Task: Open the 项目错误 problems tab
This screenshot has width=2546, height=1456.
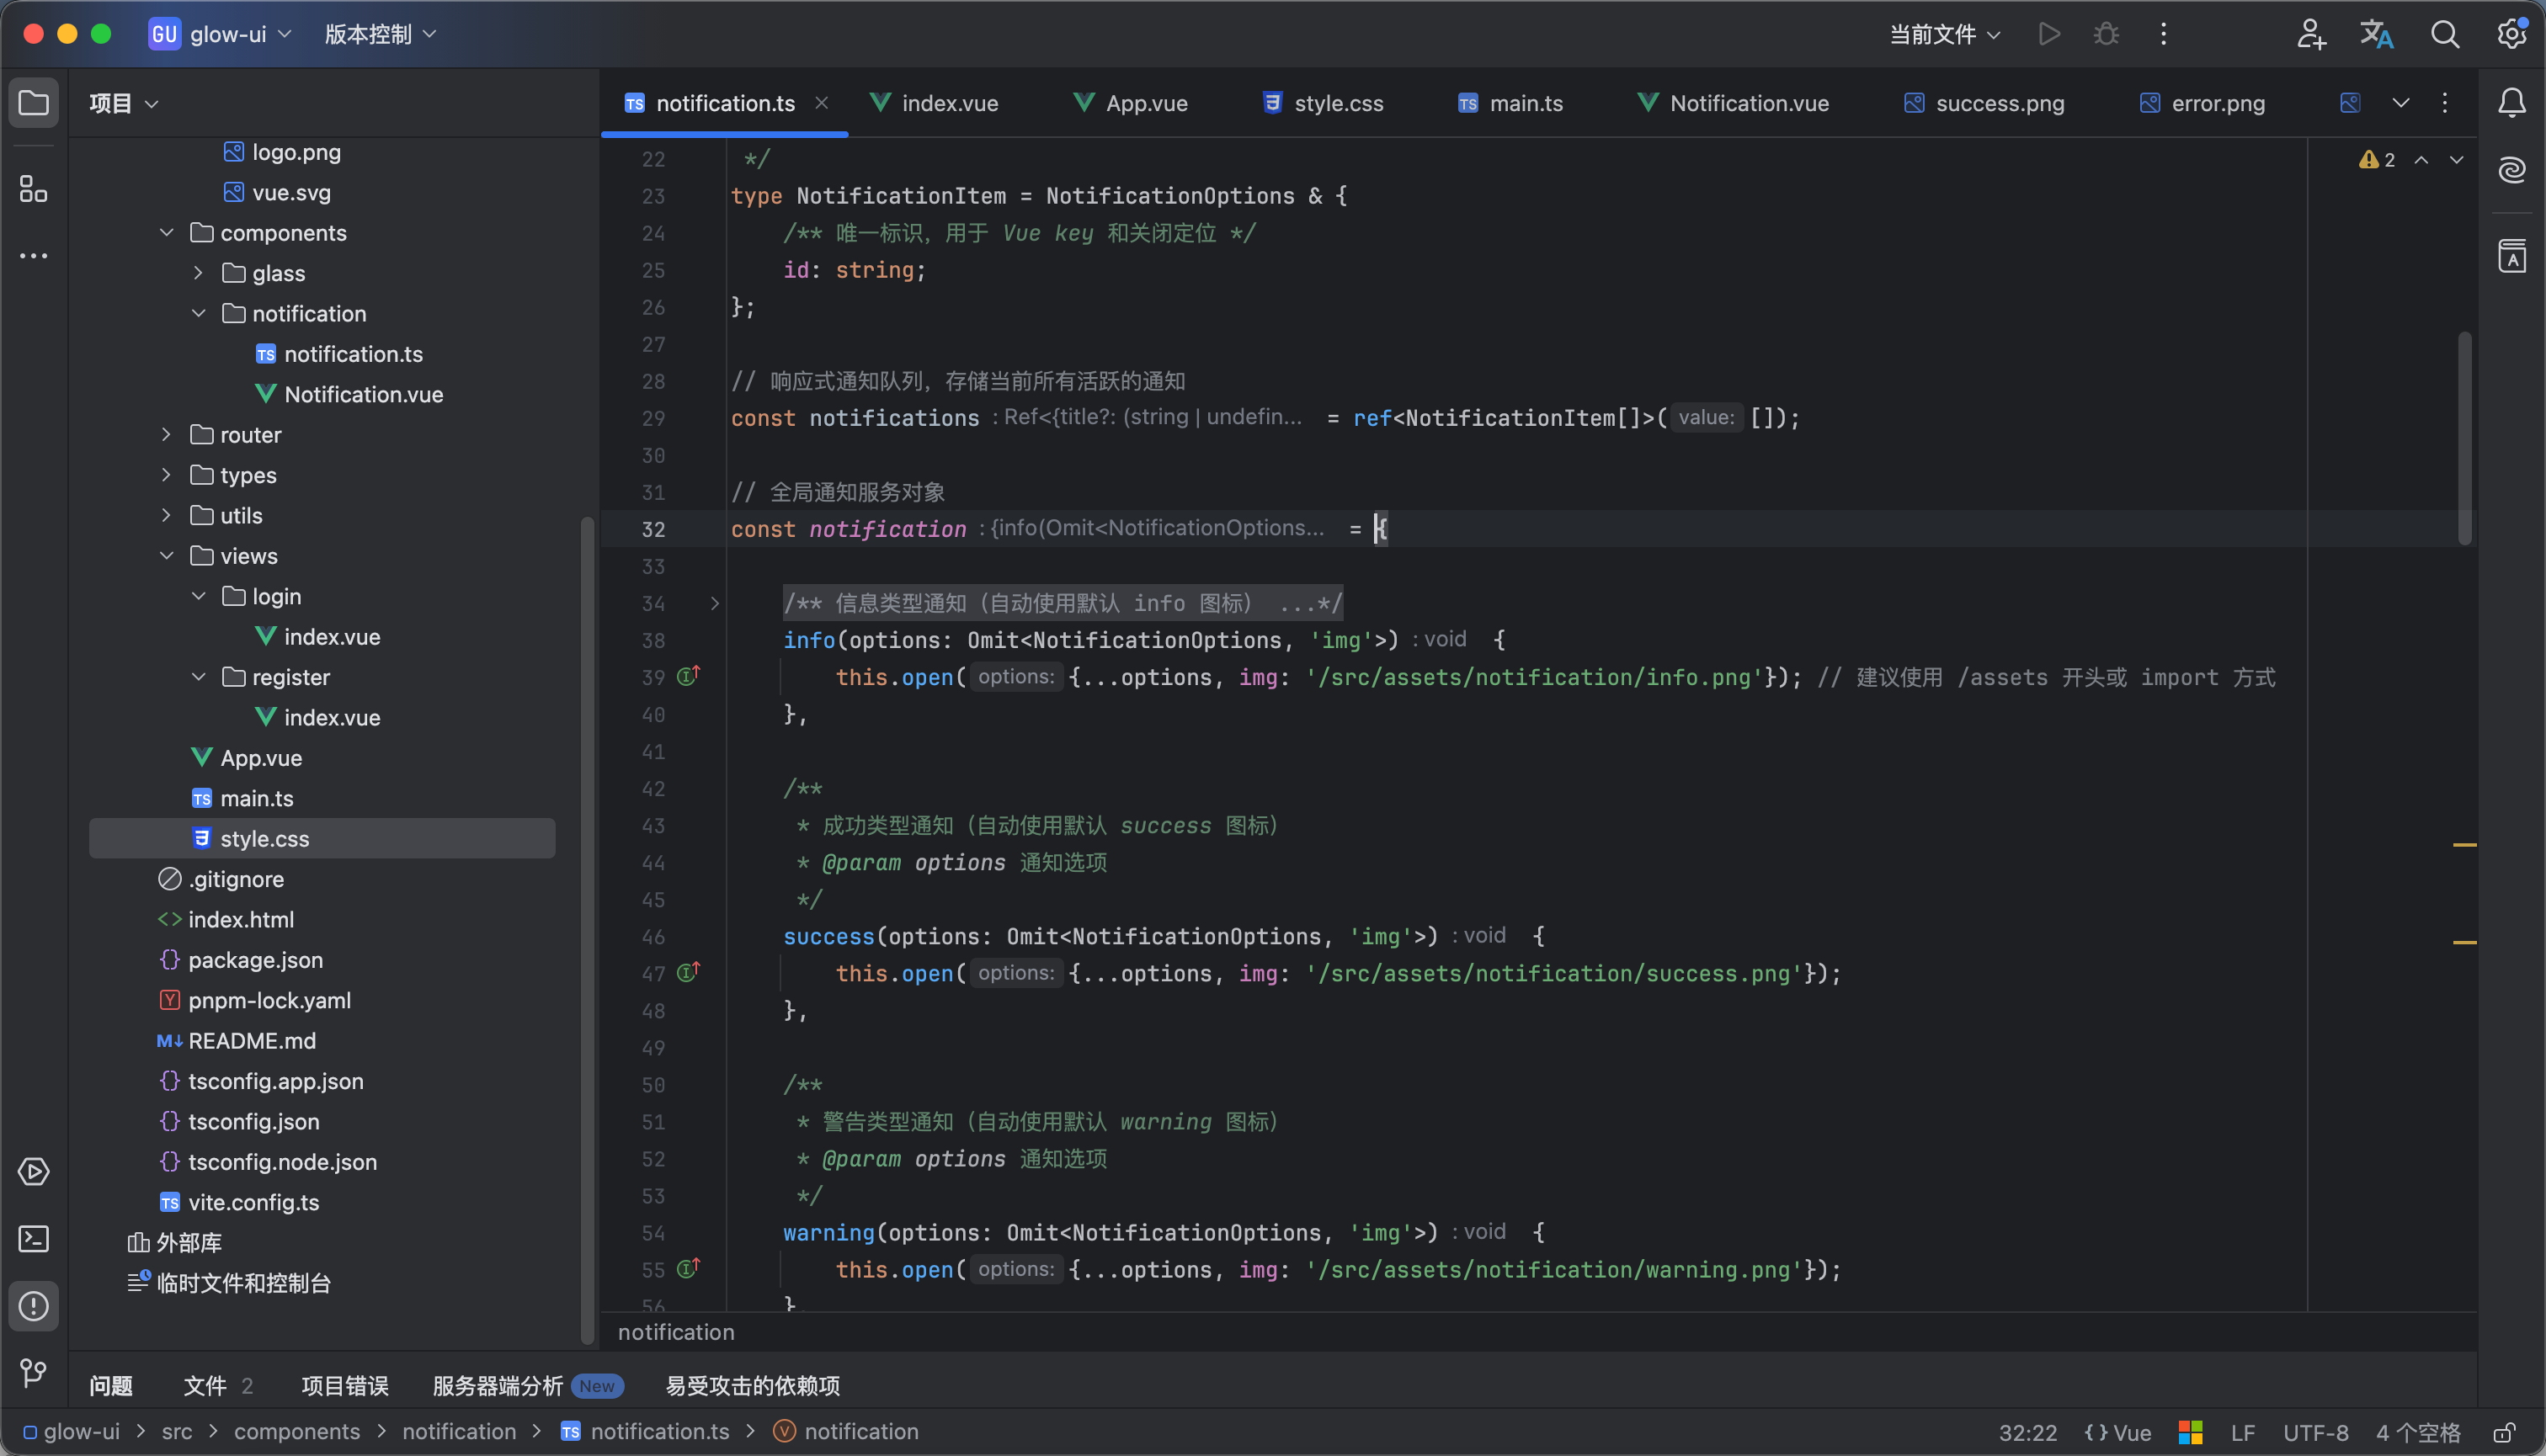Action: tap(344, 1385)
